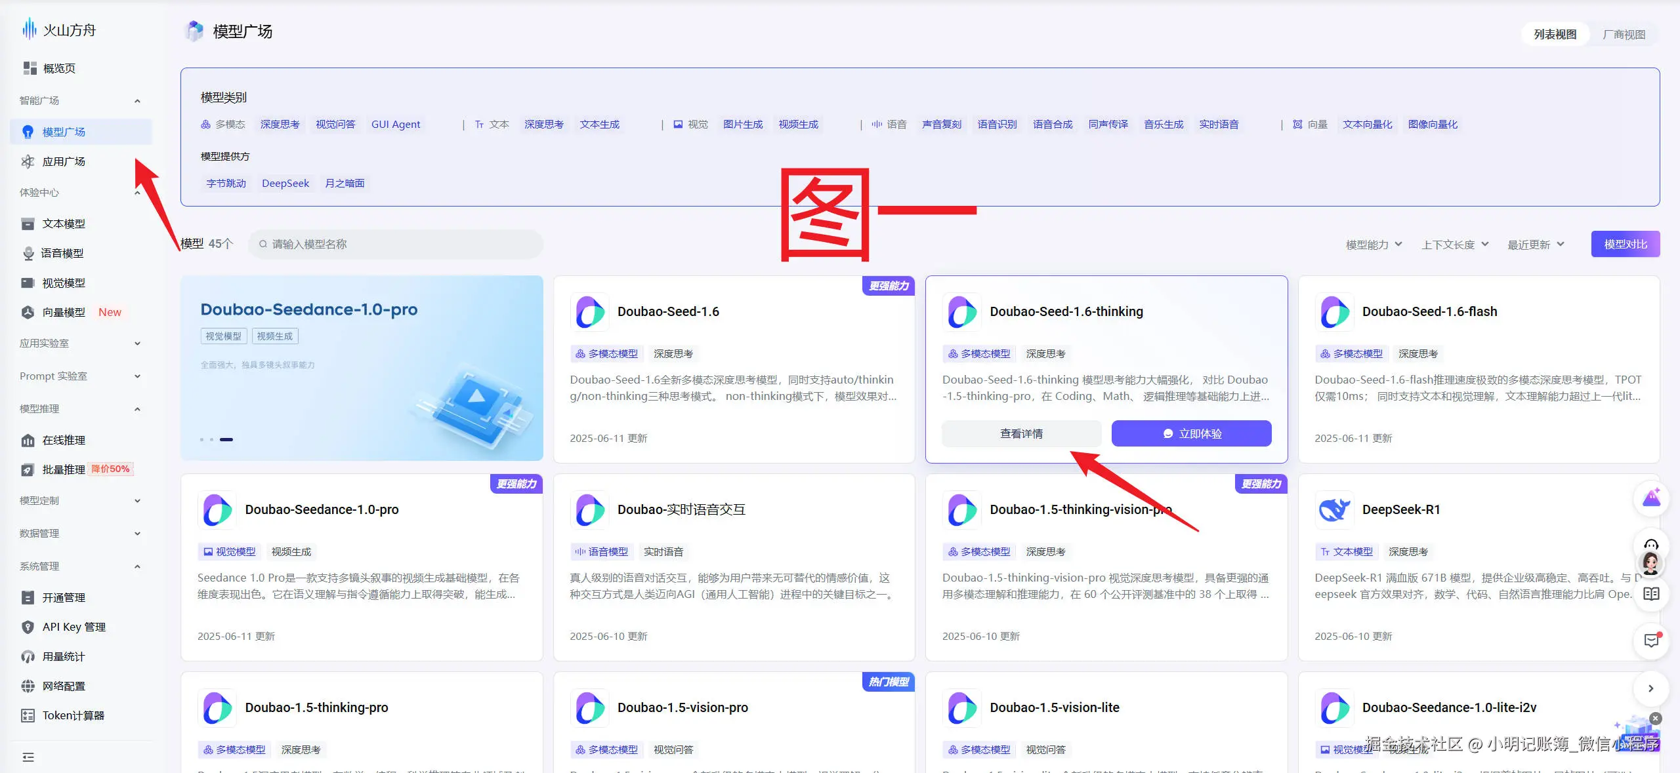Open the 上下文长度 dropdown filter

click(1454, 245)
